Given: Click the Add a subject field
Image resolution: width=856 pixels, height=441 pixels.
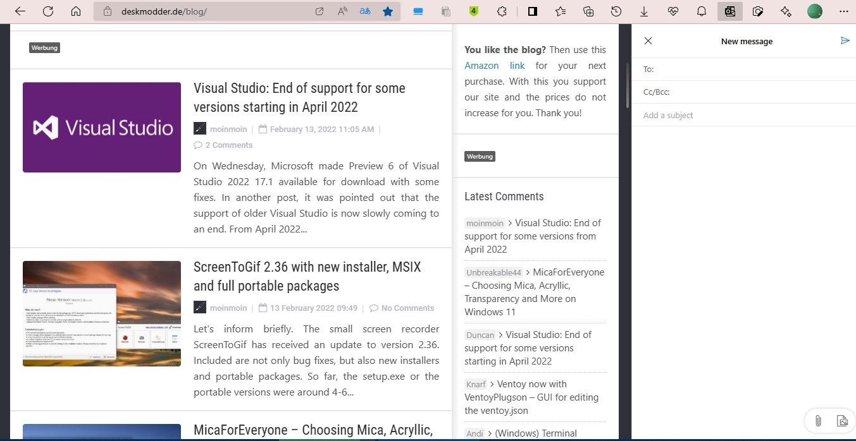Looking at the screenshot, I should 743,115.
